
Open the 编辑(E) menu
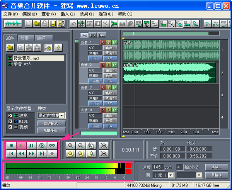[30, 14]
